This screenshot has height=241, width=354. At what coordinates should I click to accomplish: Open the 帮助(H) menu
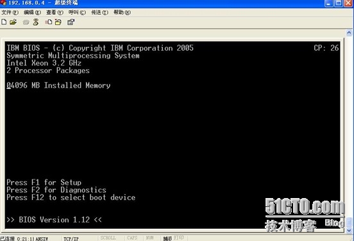(x=122, y=12)
